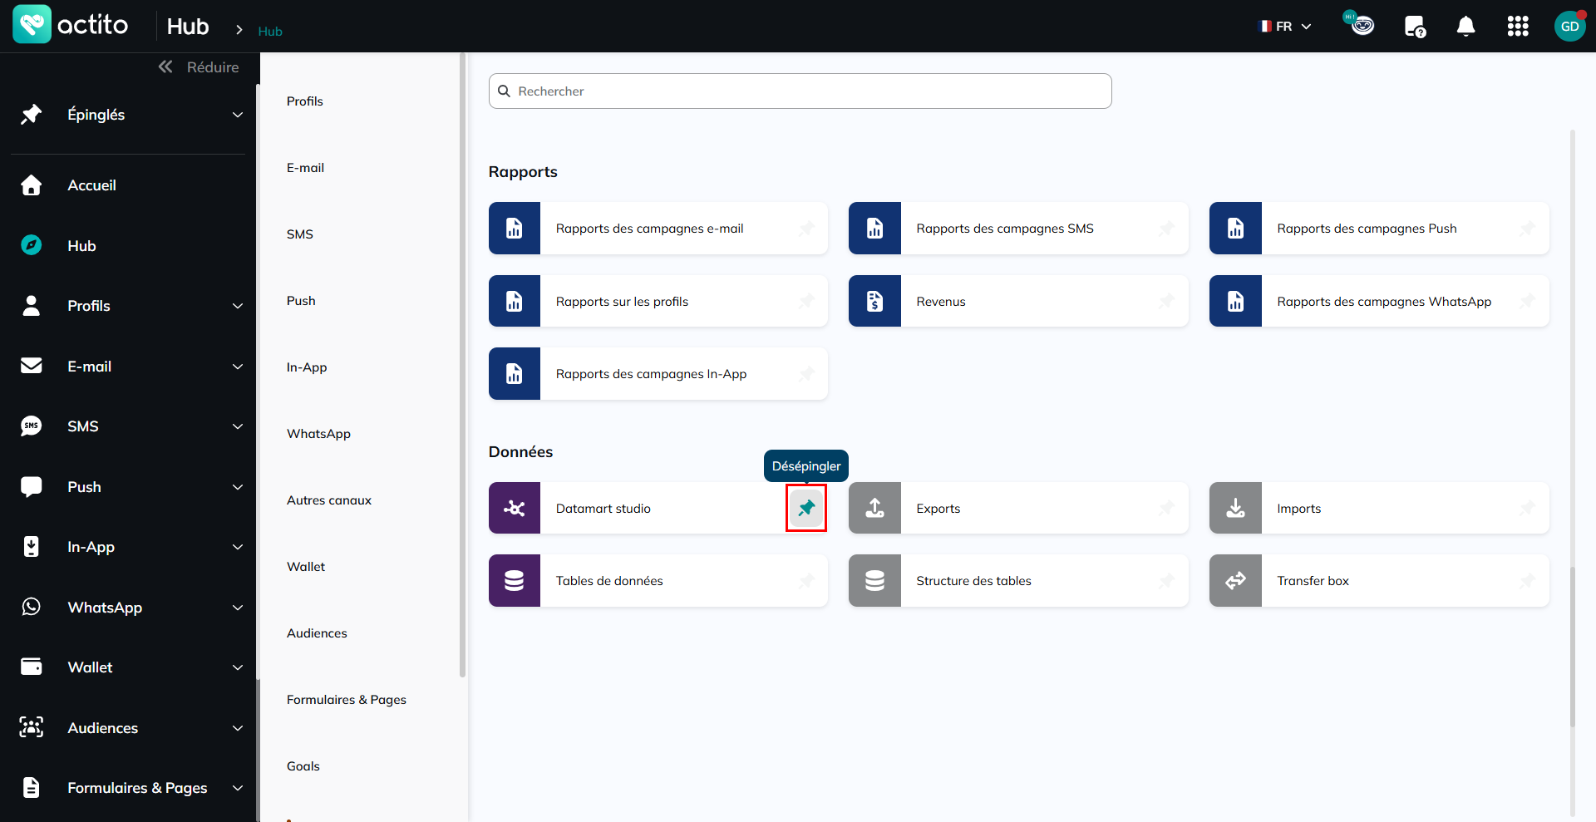Collapse the sidebar with Réduire
The width and height of the screenshot is (1596, 822).
tap(199, 67)
